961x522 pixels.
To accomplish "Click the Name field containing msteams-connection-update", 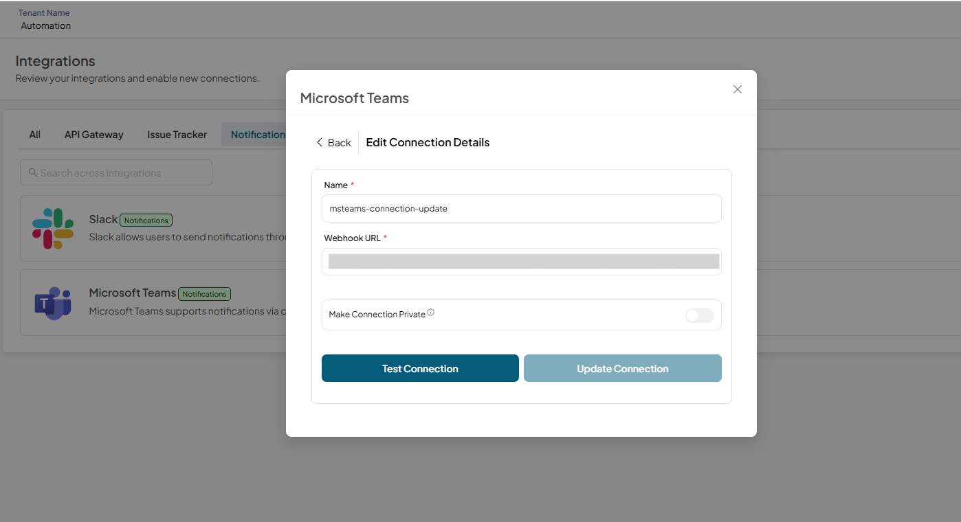I will (x=522, y=208).
